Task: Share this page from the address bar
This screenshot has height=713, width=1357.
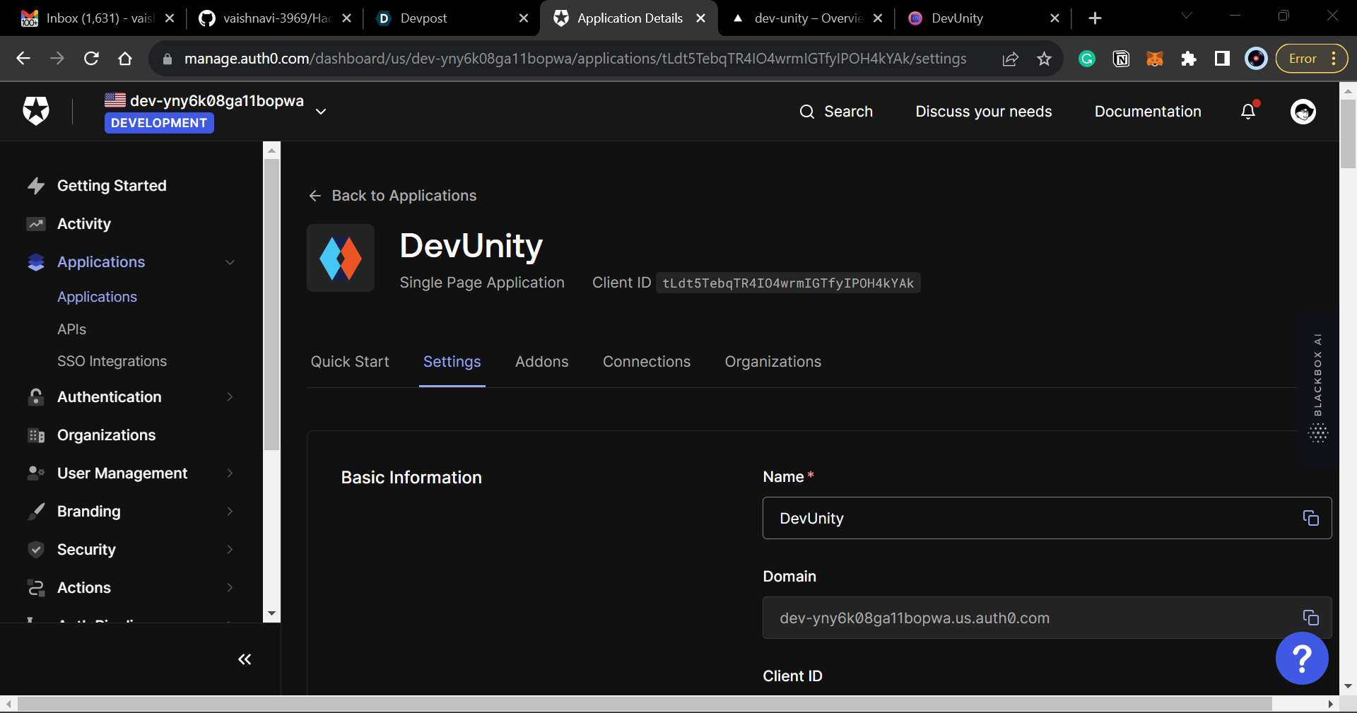Action: [1010, 59]
